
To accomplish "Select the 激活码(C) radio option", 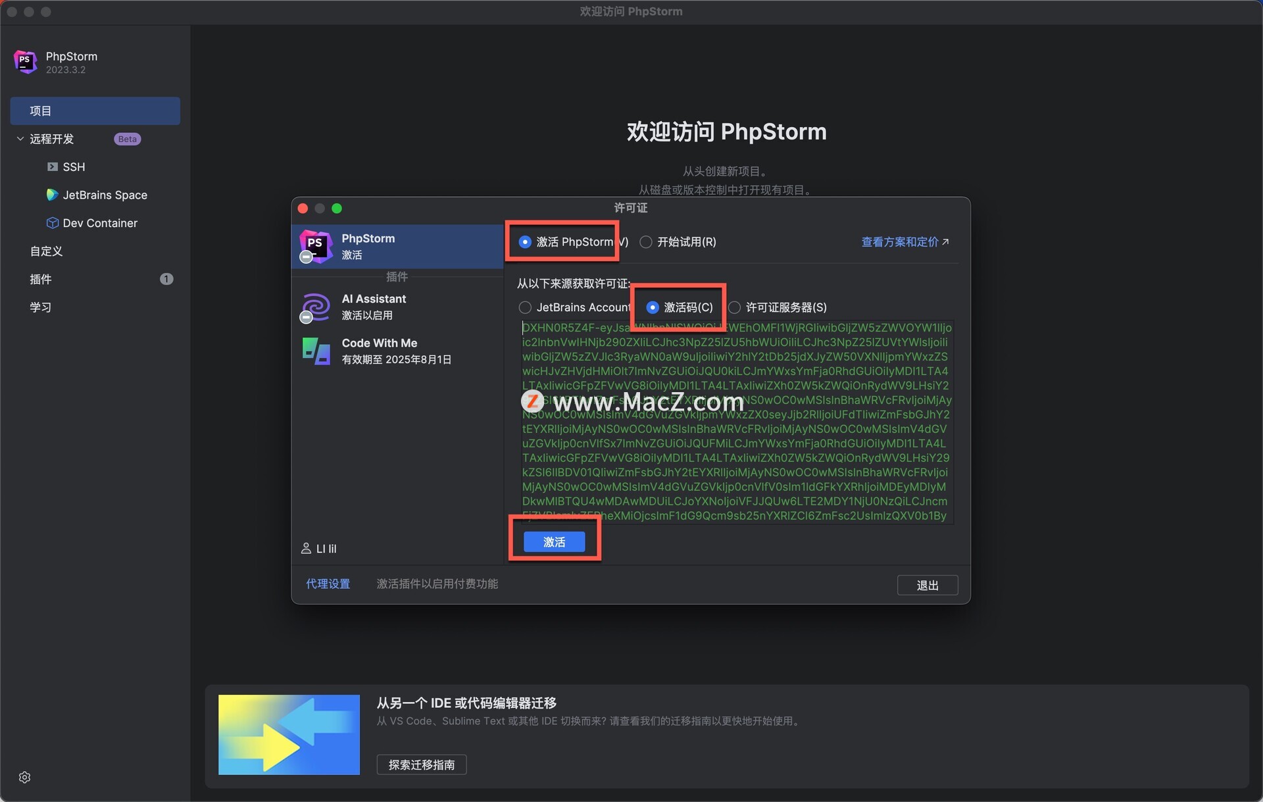I will [x=653, y=307].
